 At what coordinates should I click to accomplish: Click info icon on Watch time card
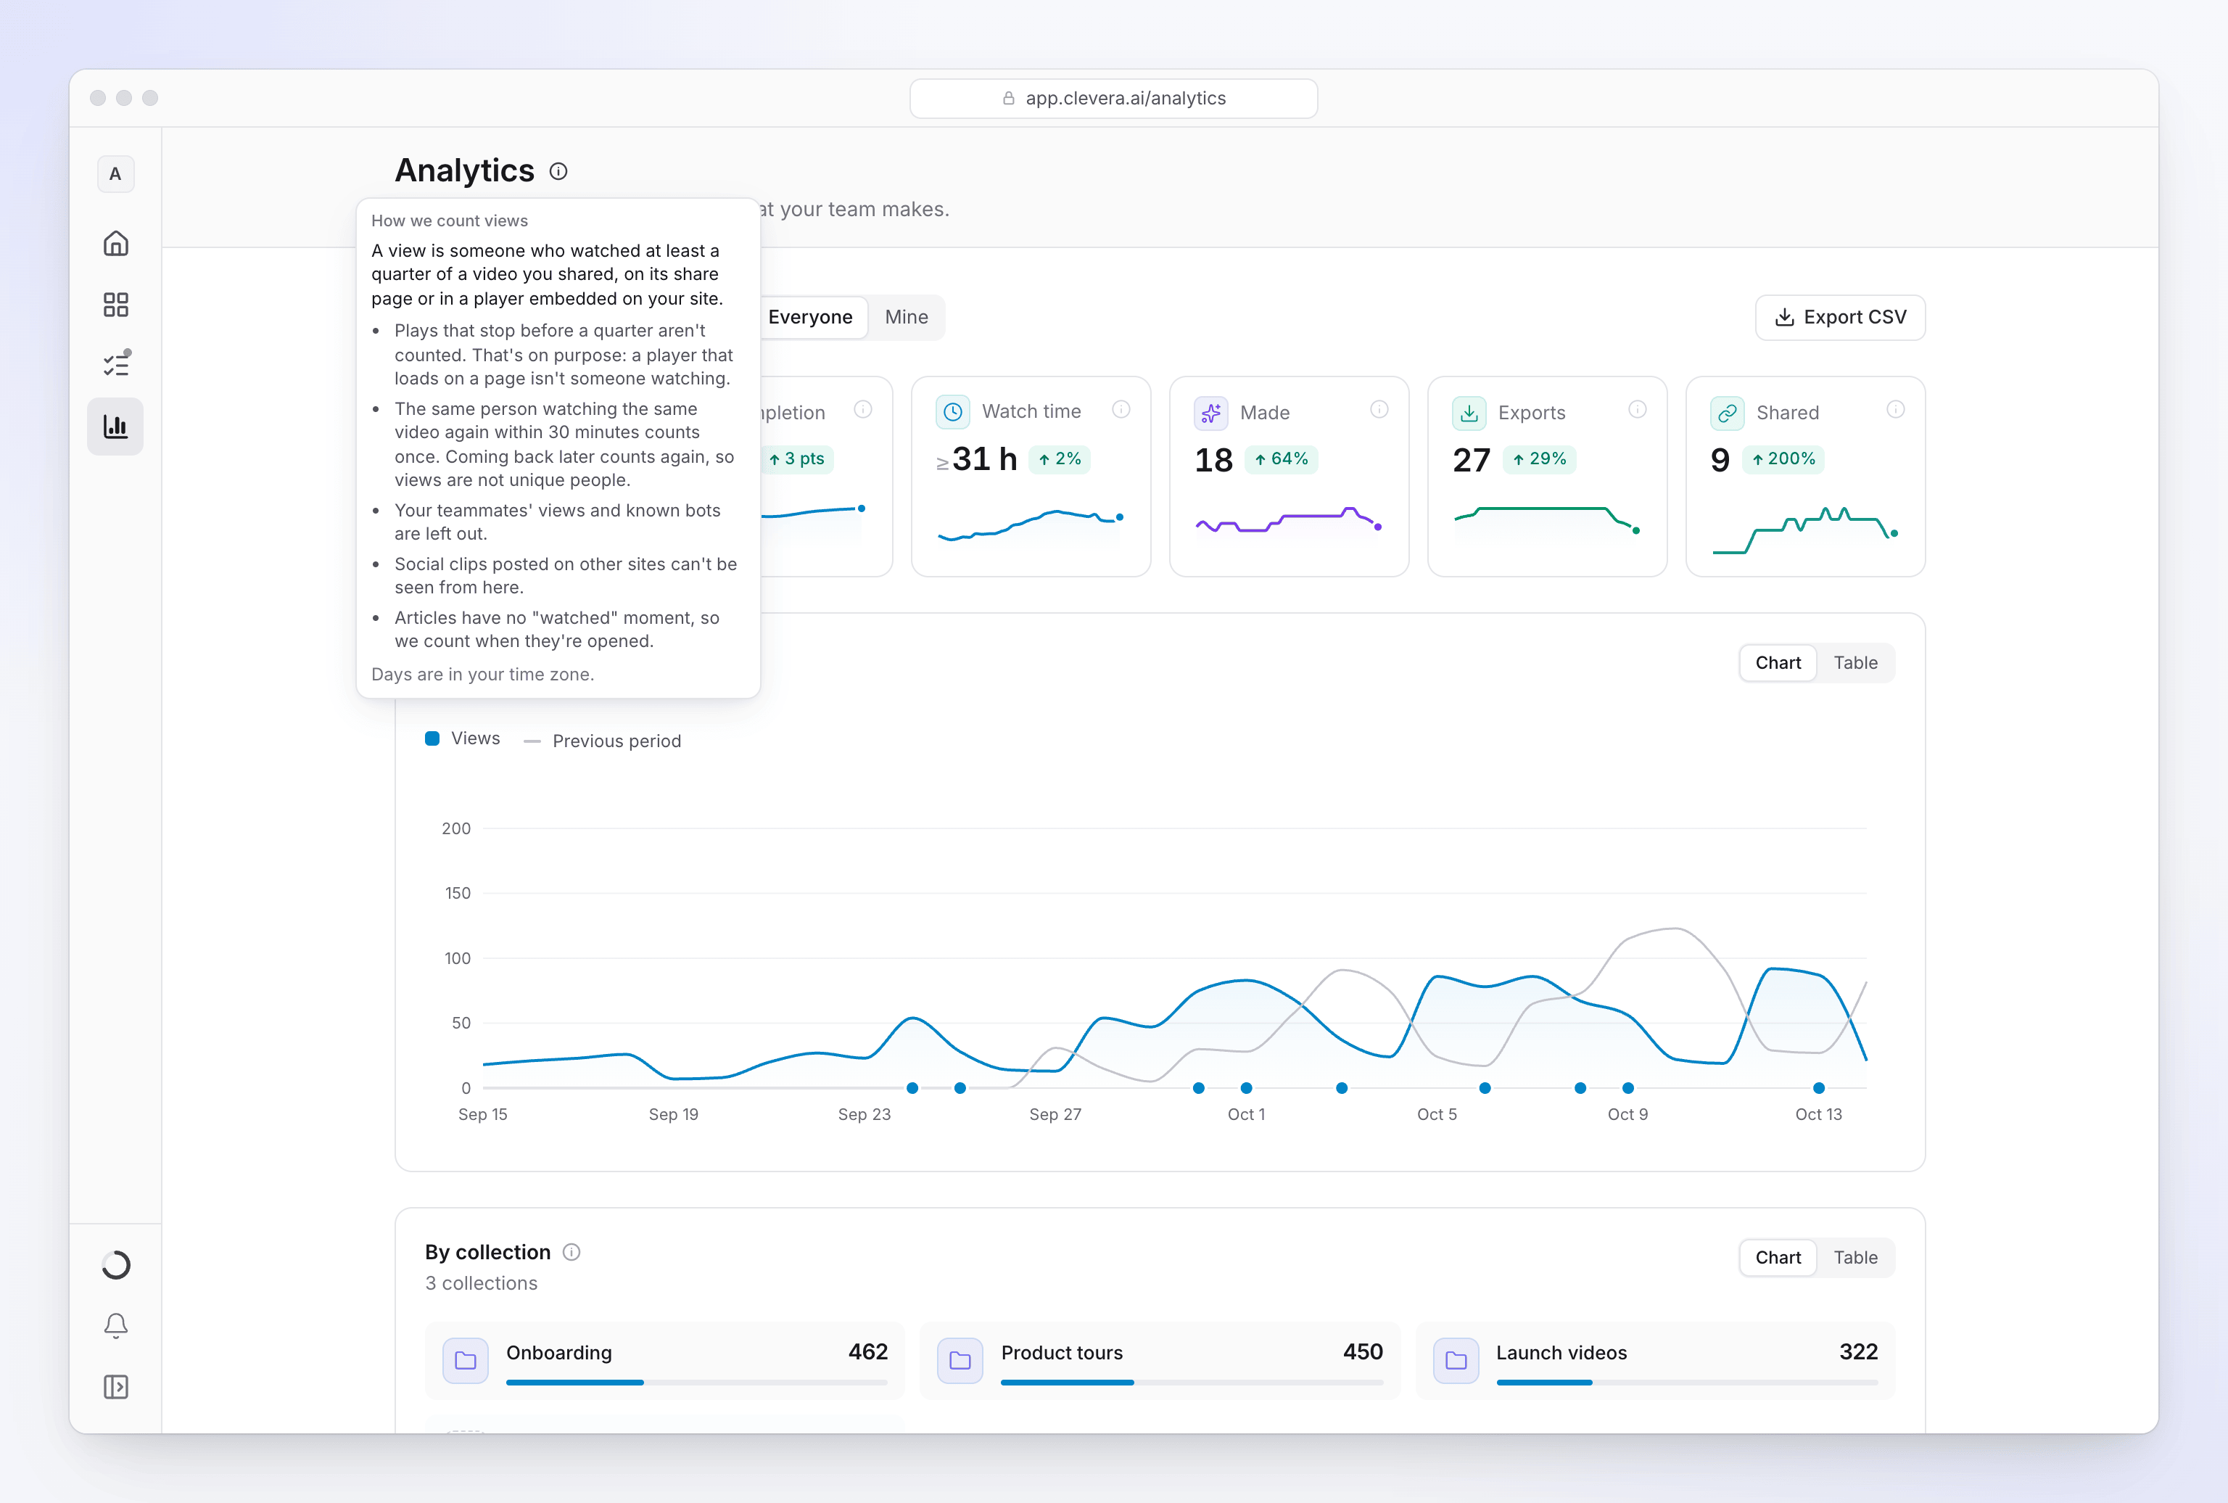[x=1121, y=411]
